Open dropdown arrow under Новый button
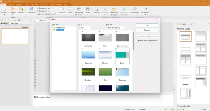Viewport: 210px width, 111px height. pos(4,15)
